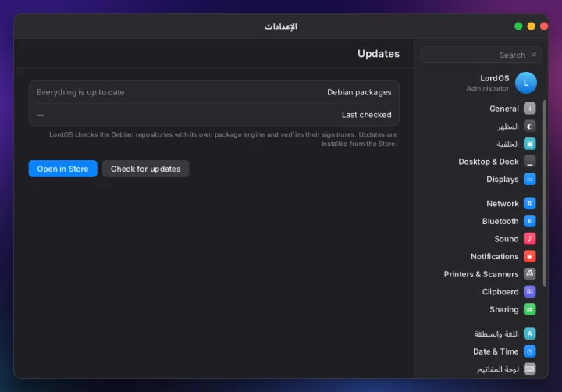
Task: Click the sidebar vertical scrollbar
Action: coord(545,193)
